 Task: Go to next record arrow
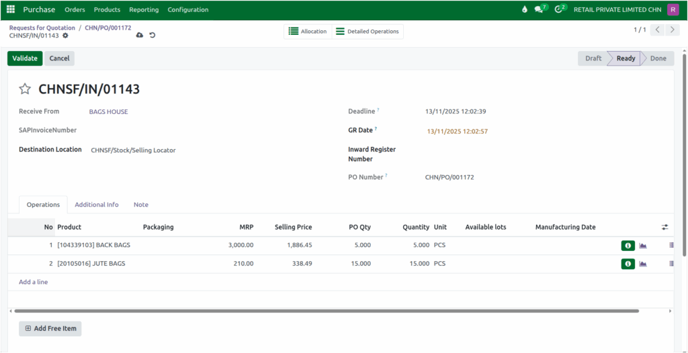tap(672, 30)
